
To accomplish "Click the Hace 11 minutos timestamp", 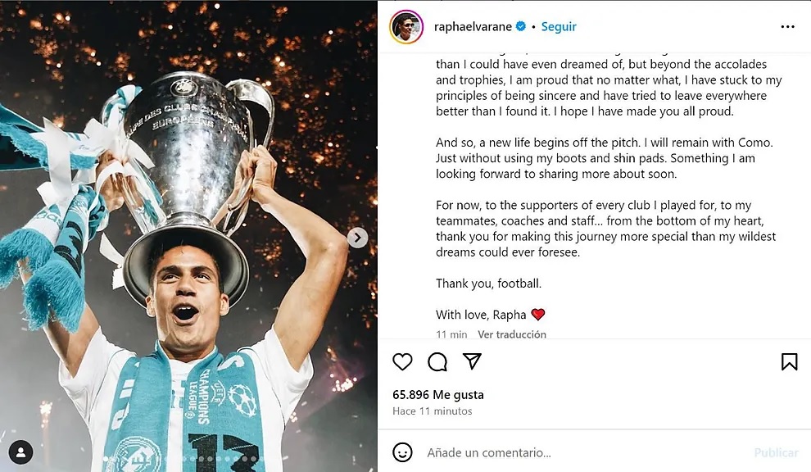I will coord(433,411).
